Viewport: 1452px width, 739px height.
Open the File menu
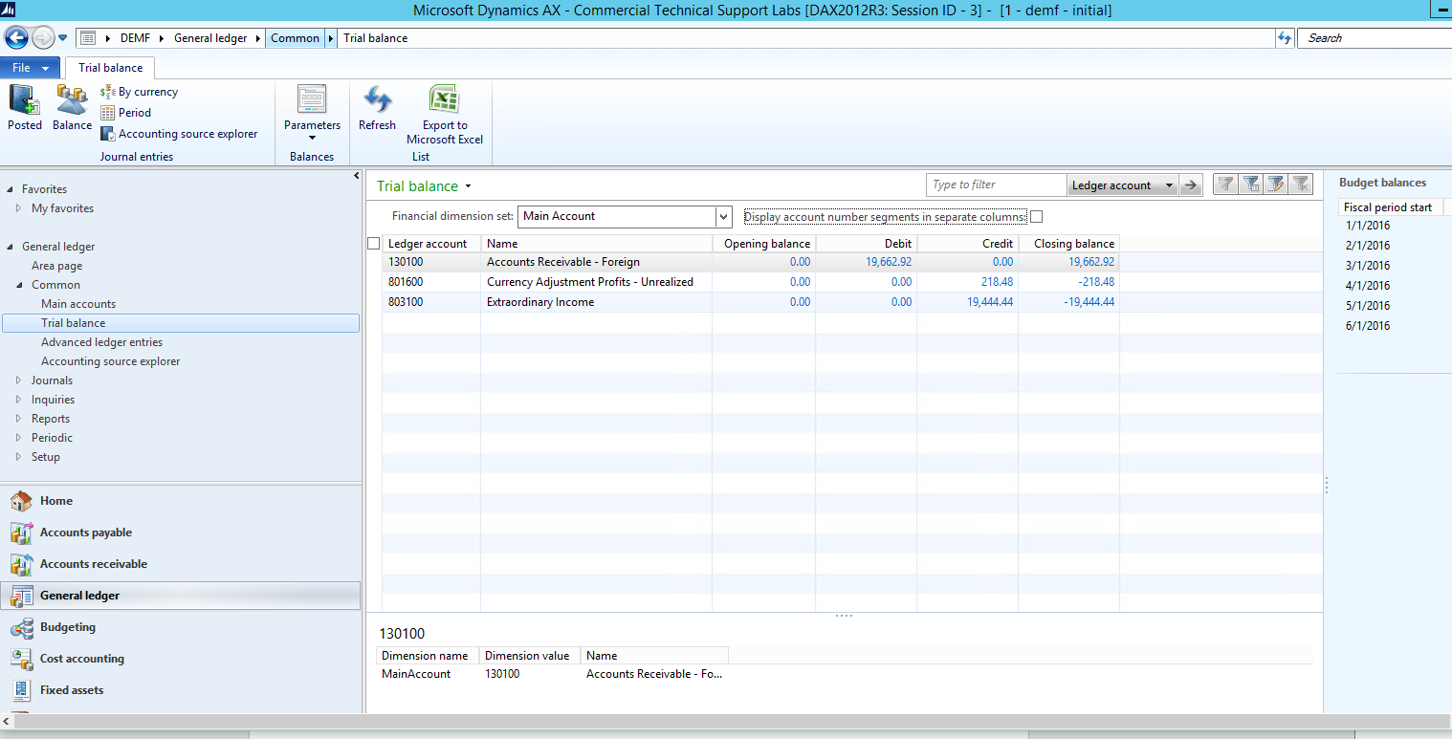(31, 68)
